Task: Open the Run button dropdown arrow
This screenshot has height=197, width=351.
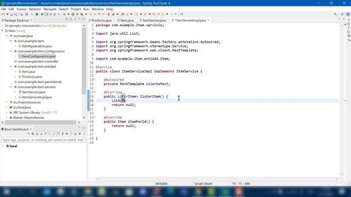Action: 77,14
